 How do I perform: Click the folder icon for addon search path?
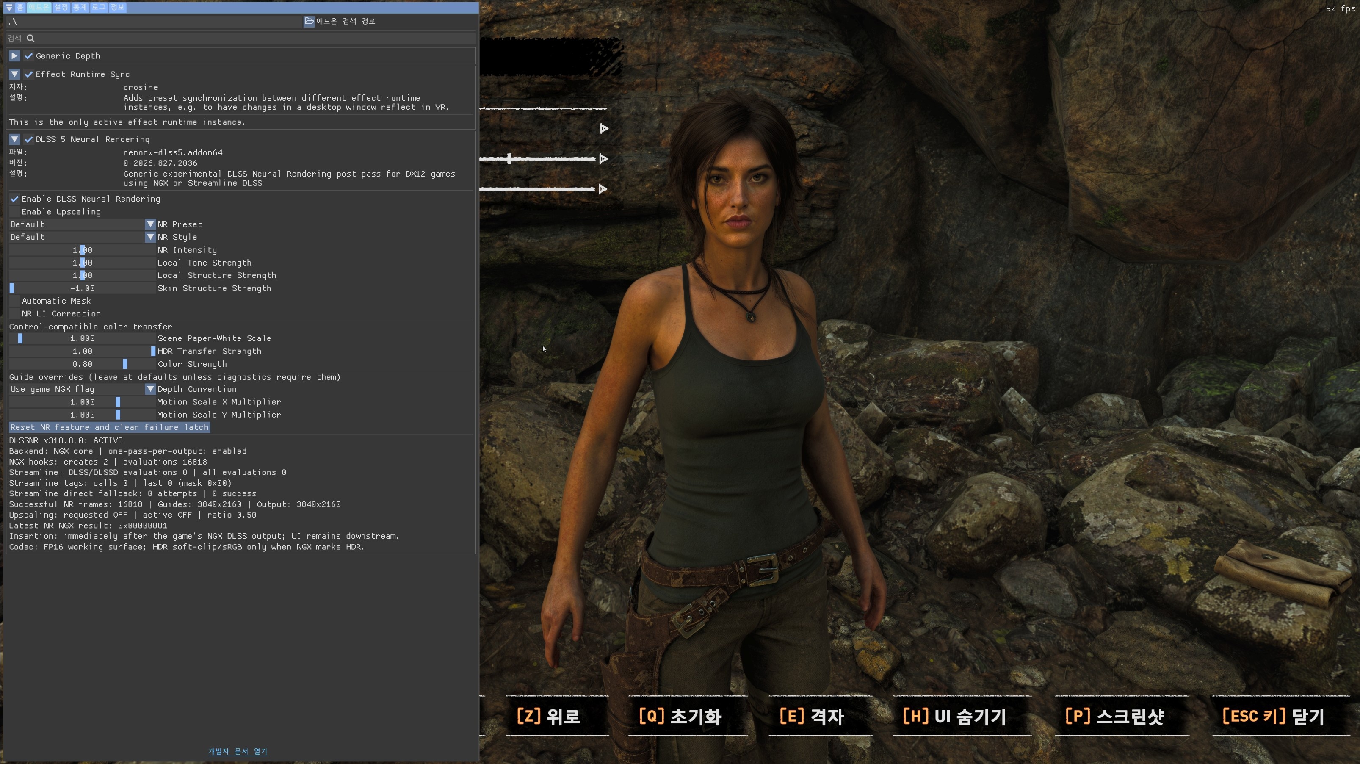click(309, 21)
